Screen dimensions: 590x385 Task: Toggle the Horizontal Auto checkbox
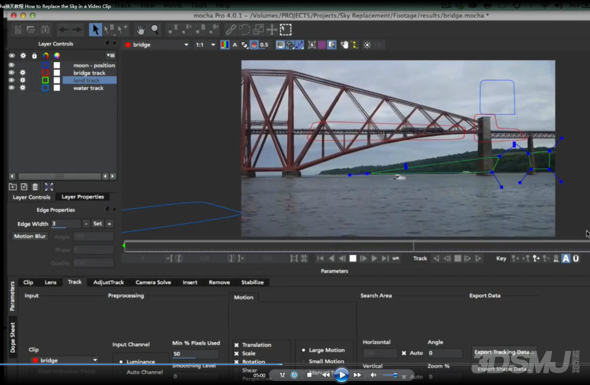[x=404, y=353]
